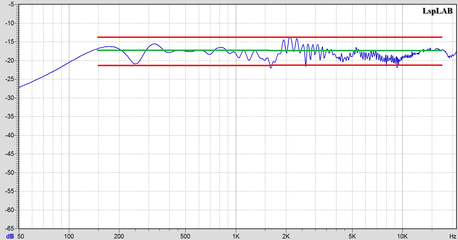458x240 pixels.
Task: Click the -25 dB axis label
Action: pyautogui.click(x=10, y=79)
